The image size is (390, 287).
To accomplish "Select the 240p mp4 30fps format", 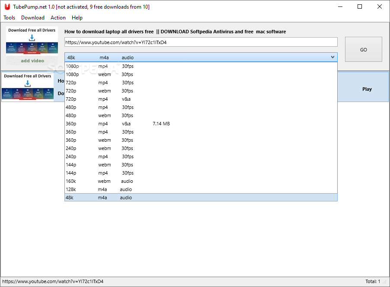I will 201,156.
